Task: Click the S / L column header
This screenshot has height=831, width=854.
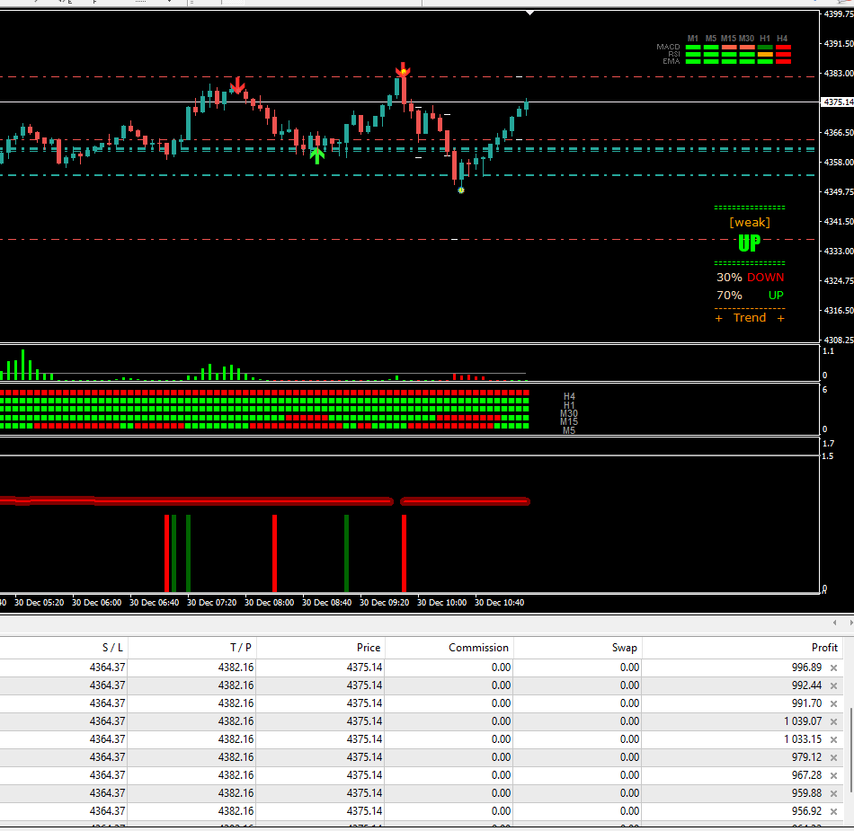Action: [112, 647]
